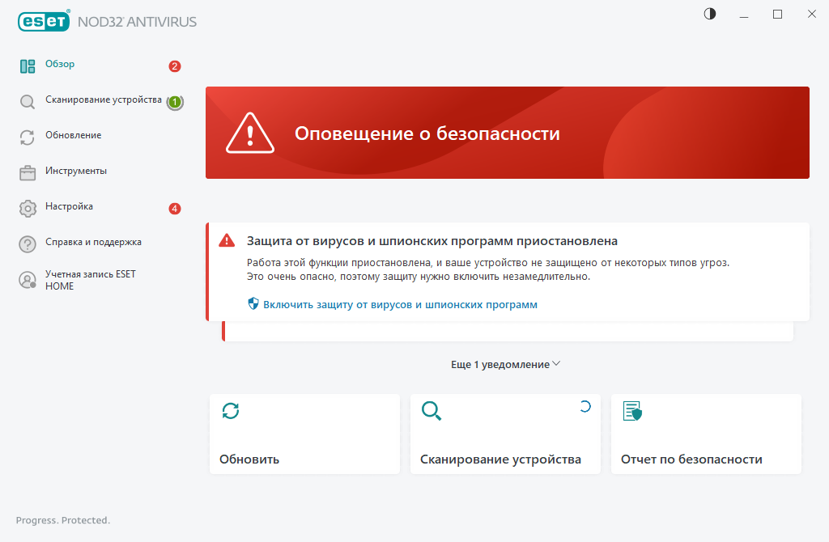This screenshot has height=542, width=829.
Task: Click the Отчет по безопасности tile
Action: 706,434
